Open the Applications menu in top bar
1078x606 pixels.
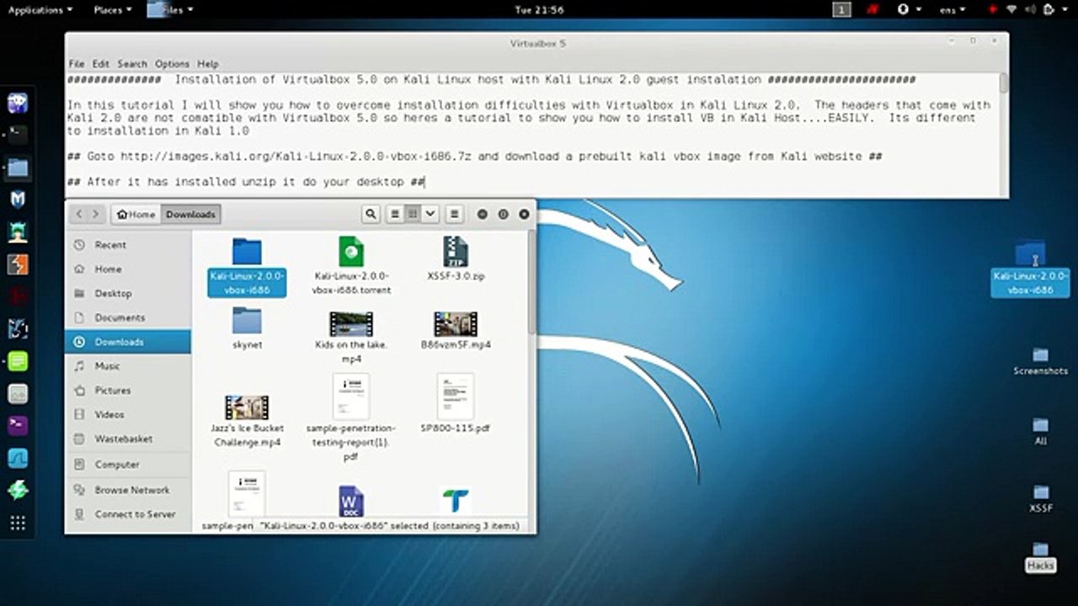tap(40, 10)
